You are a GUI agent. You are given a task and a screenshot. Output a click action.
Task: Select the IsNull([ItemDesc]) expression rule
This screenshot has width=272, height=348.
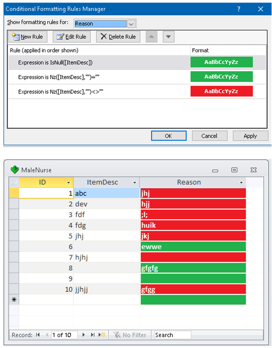click(137, 62)
